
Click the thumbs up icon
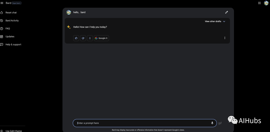[x=76, y=38]
